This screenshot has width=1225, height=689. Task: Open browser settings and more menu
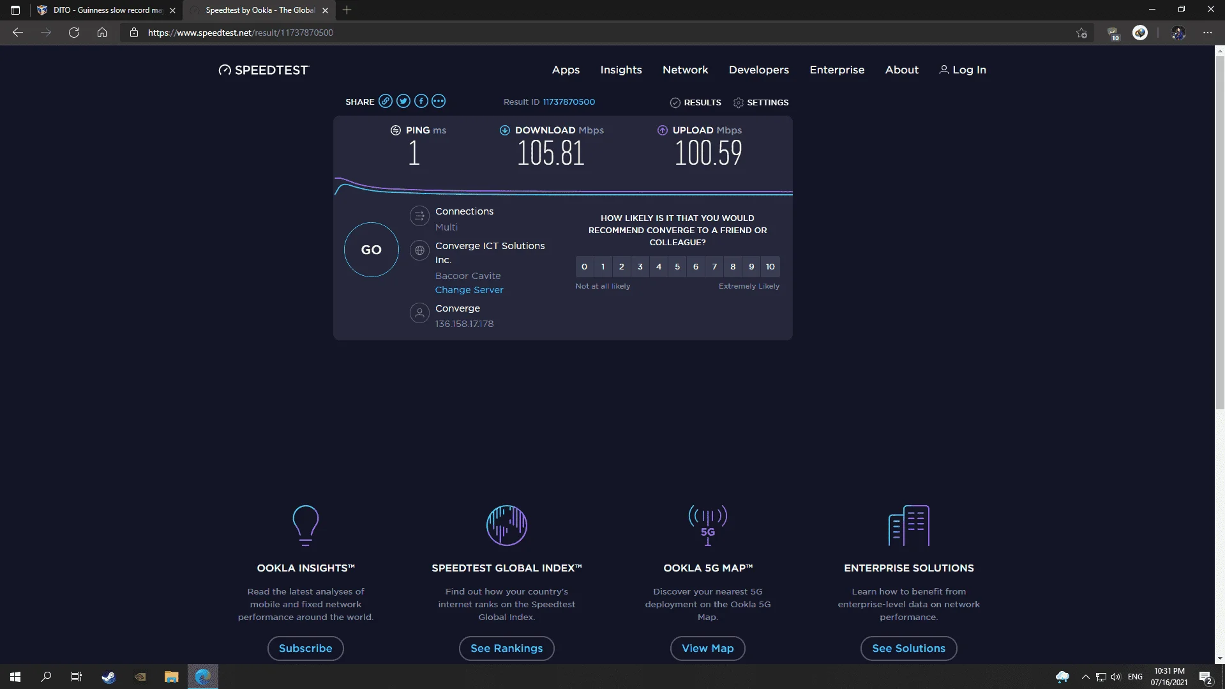click(x=1208, y=33)
